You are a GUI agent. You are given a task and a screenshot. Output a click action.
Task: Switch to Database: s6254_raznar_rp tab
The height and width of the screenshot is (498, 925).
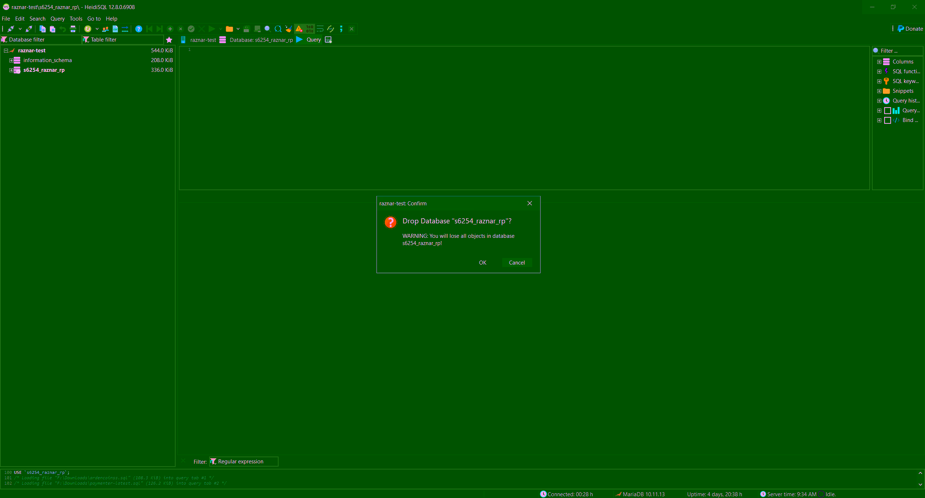coord(257,40)
